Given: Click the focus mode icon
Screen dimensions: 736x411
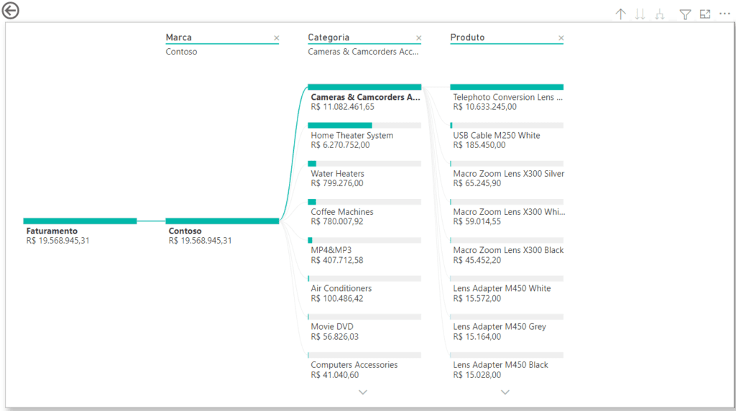Looking at the screenshot, I should click(705, 14).
